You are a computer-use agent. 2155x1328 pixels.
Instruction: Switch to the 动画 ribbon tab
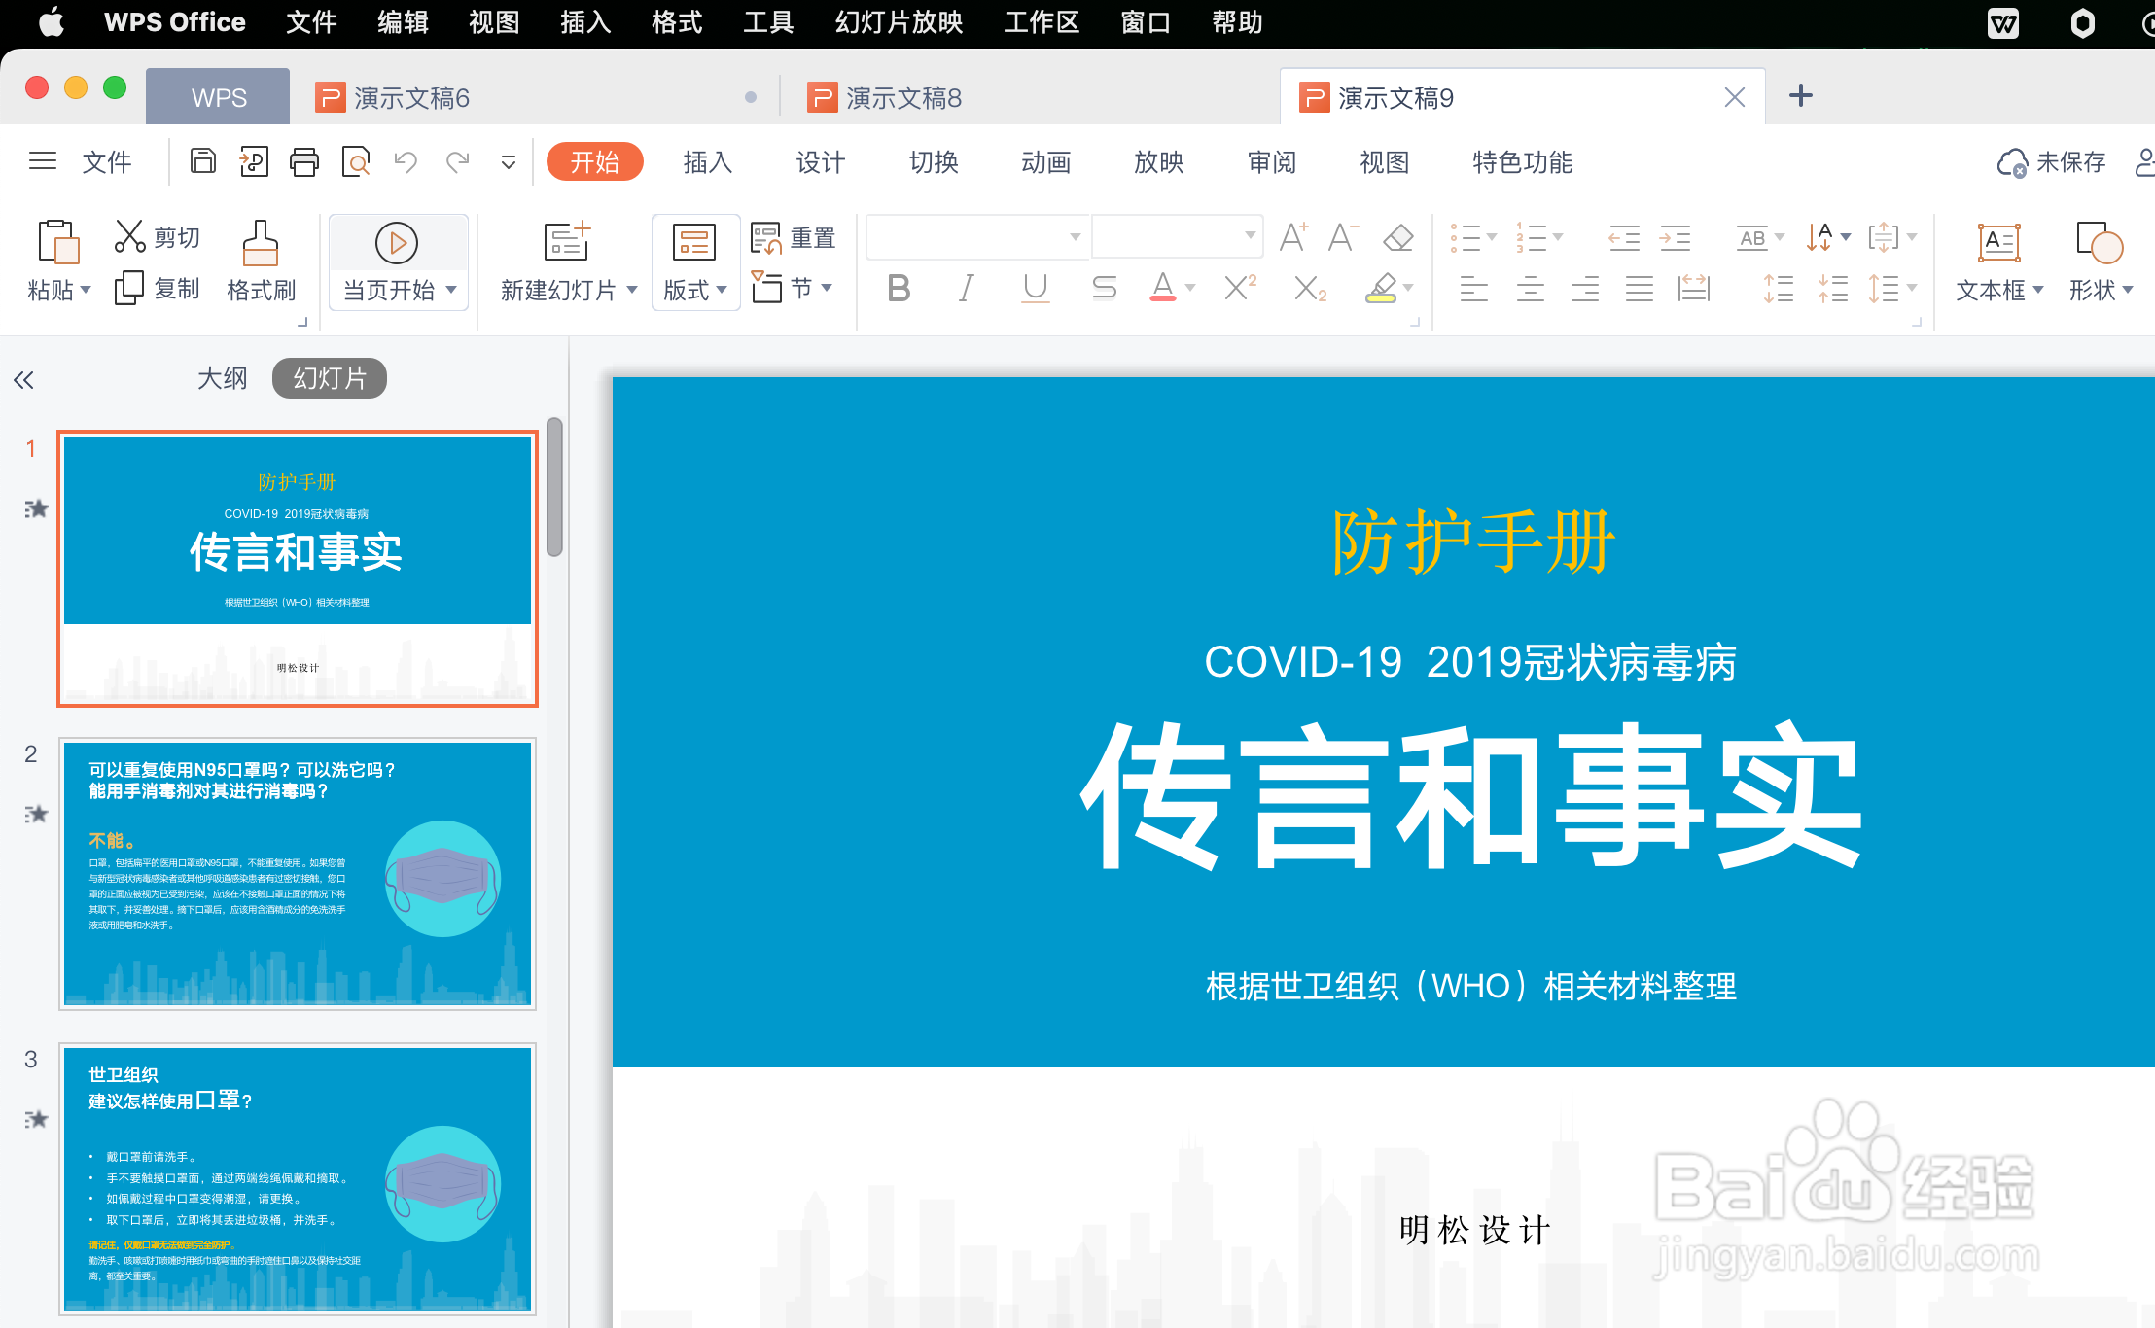pos(1045,162)
